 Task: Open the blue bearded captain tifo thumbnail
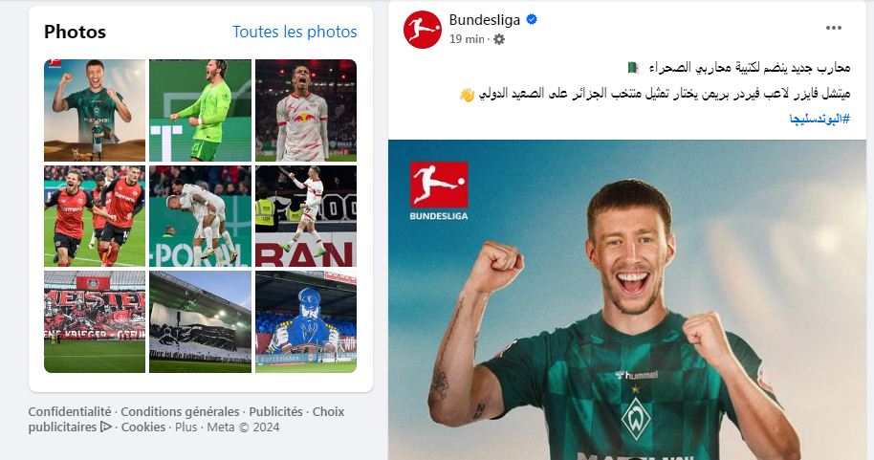(x=306, y=321)
